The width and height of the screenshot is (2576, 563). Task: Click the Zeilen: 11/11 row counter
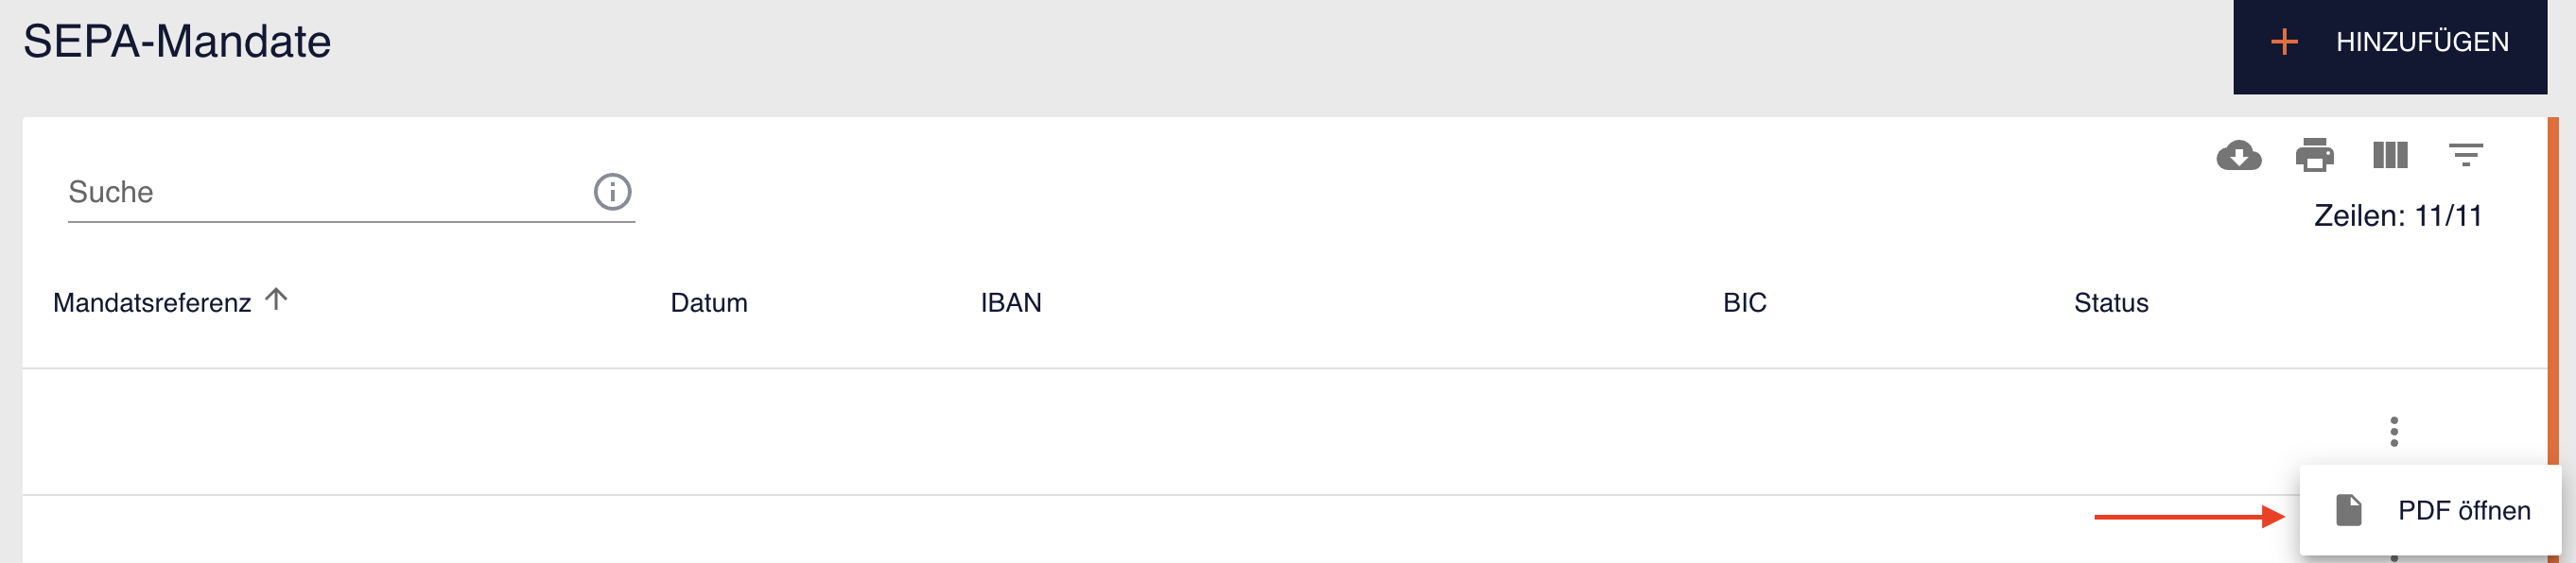tap(2397, 215)
